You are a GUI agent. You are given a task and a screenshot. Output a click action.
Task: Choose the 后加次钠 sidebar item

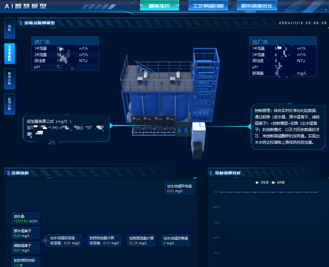tap(9, 104)
